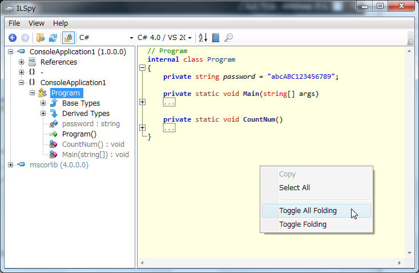Image resolution: width=419 pixels, height=273 pixels.
Task: Select Program() constructor in tree
Action: (x=79, y=134)
